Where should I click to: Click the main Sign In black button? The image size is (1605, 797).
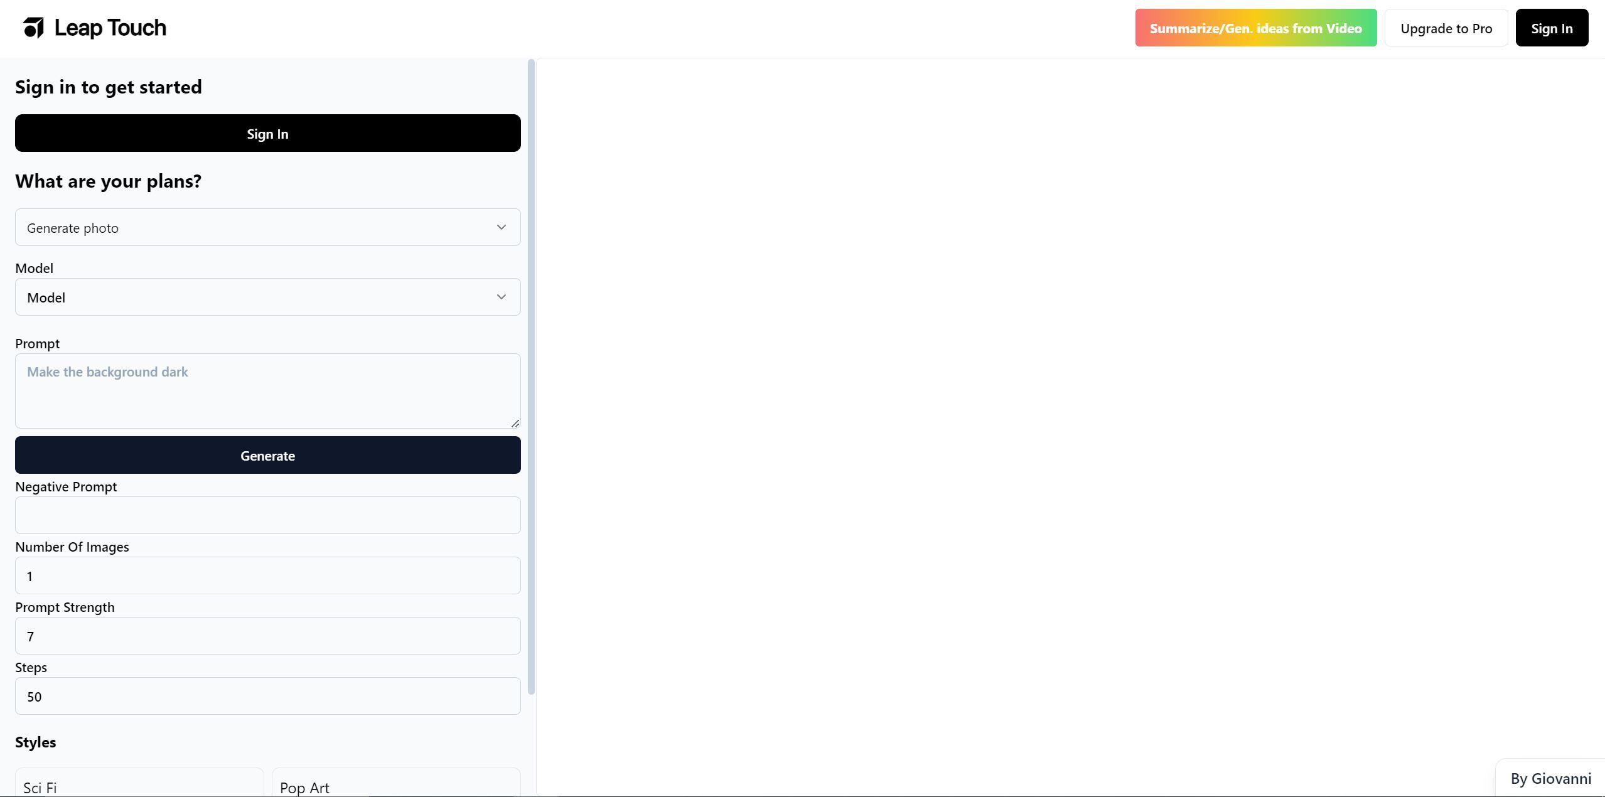point(267,132)
